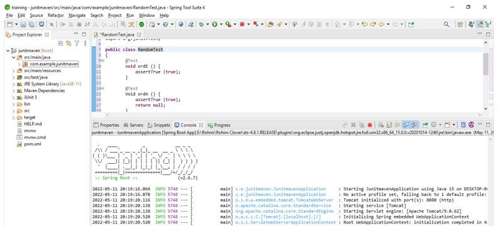Image resolution: width=502 pixels, height=236 pixels.
Task: Select pom.xml in Project Explorer
Action: 32,144
